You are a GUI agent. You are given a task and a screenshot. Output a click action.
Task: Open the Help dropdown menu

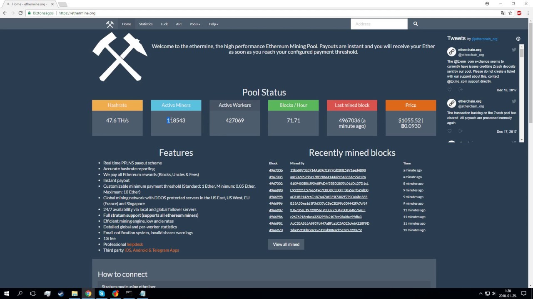pyautogui.click(x=214, y=24)
